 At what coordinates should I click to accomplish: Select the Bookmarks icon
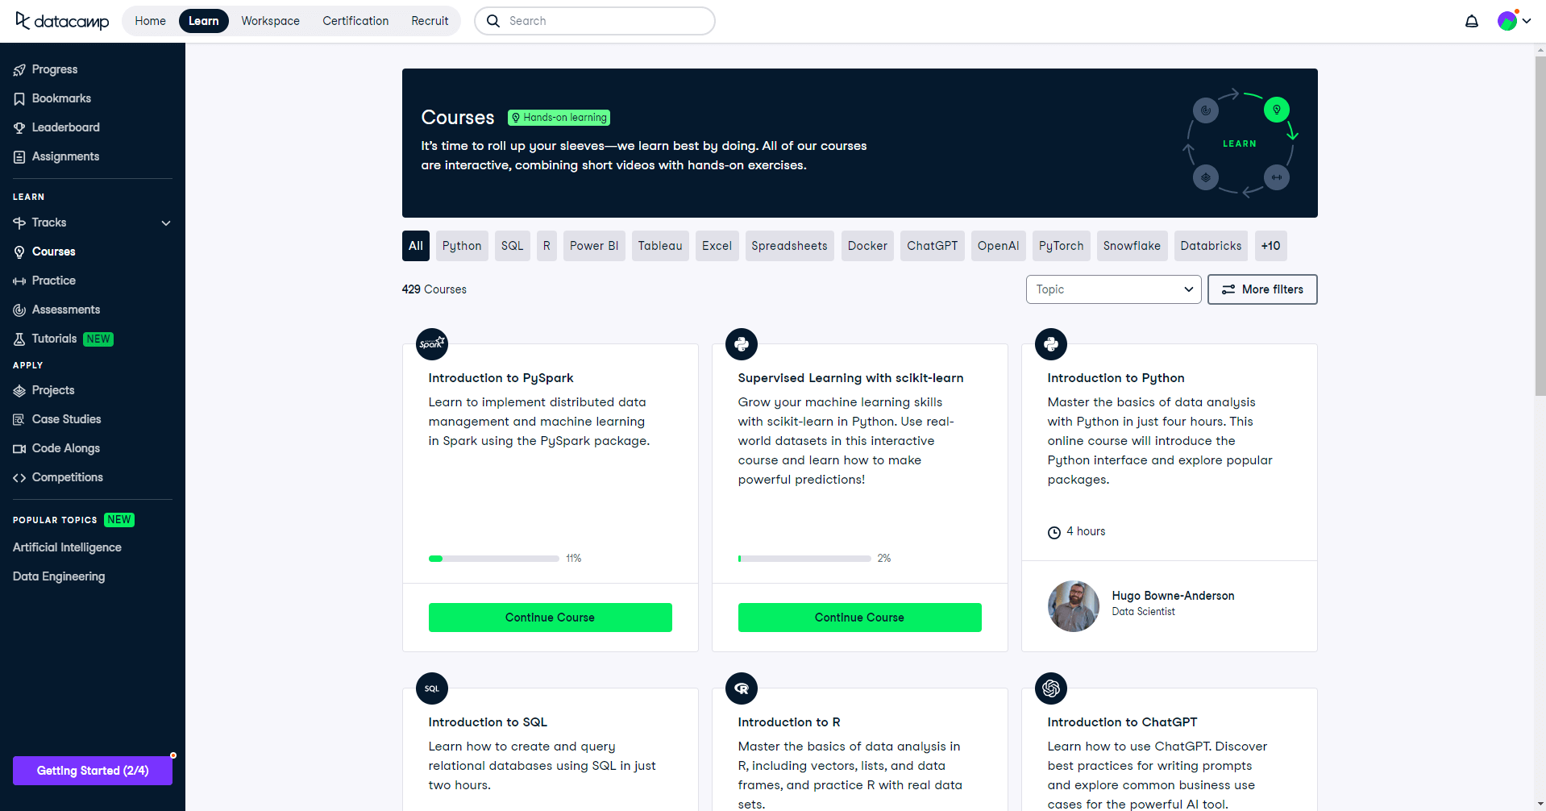[19, 98]
